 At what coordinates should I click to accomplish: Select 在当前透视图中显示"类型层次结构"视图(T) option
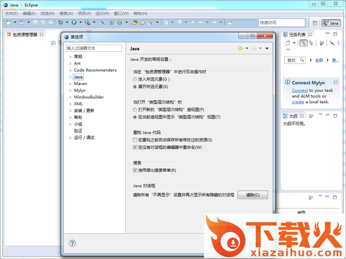coord(135,117)
